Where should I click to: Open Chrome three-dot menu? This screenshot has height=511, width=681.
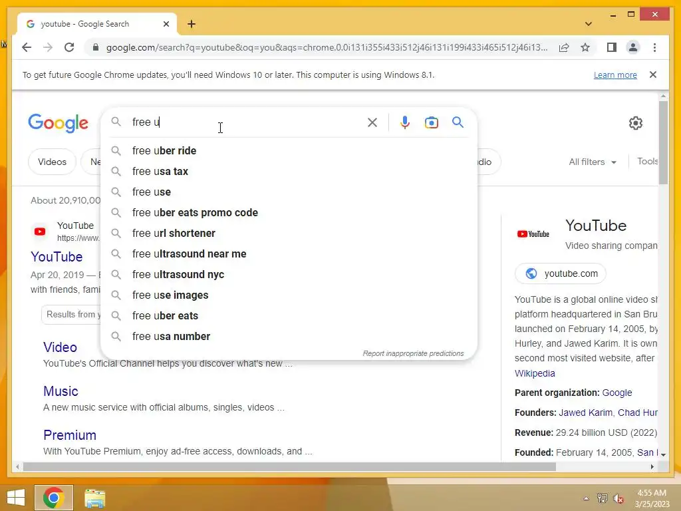pos(654,47)
